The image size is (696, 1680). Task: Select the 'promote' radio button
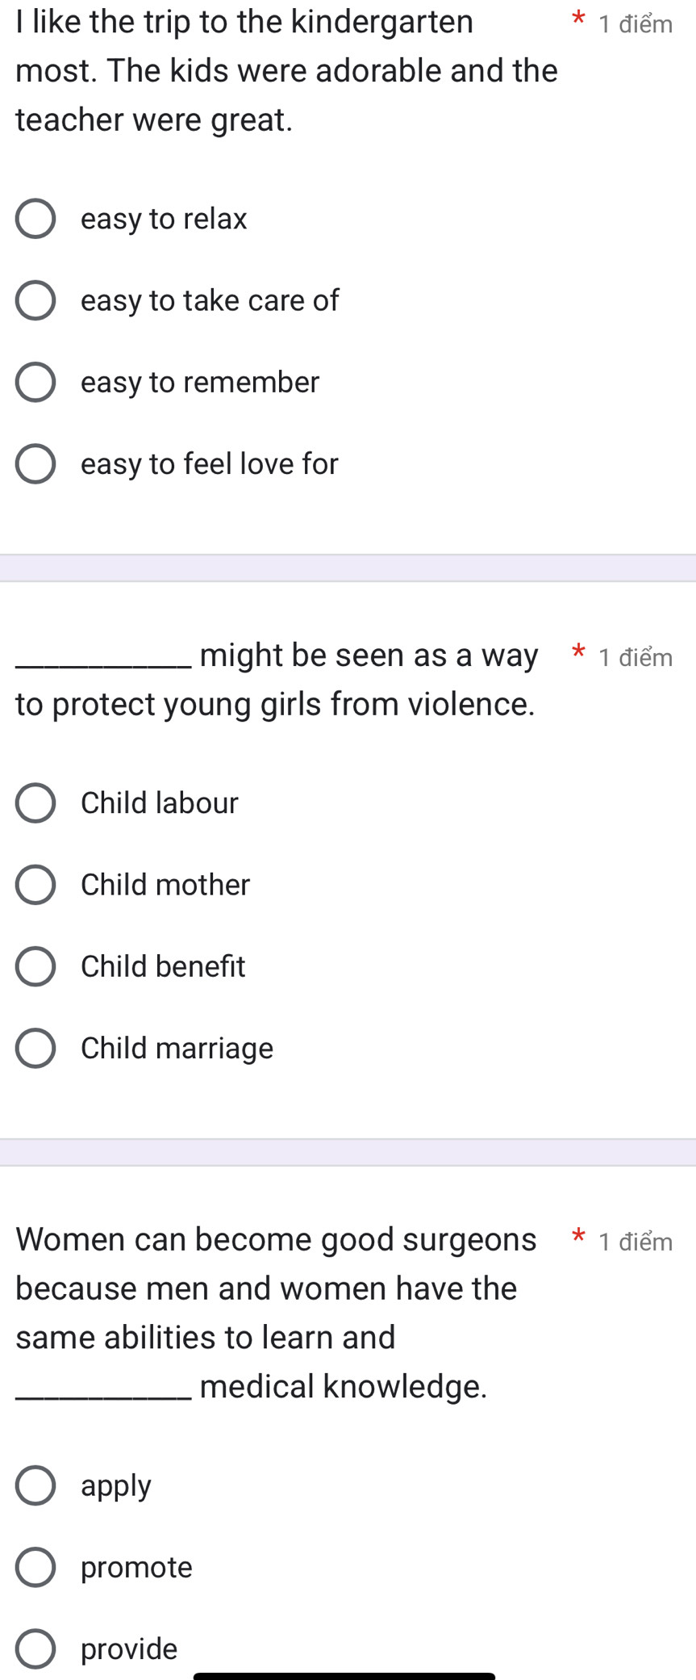click(x=35, y=1567)
